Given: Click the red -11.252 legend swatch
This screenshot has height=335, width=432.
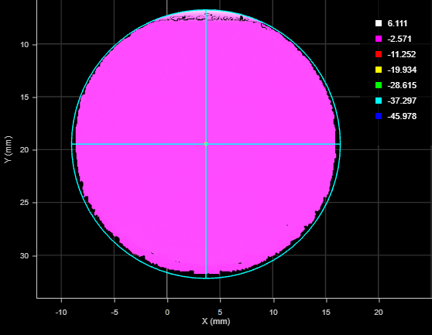Looking at the screenshot, I should 379,54.
